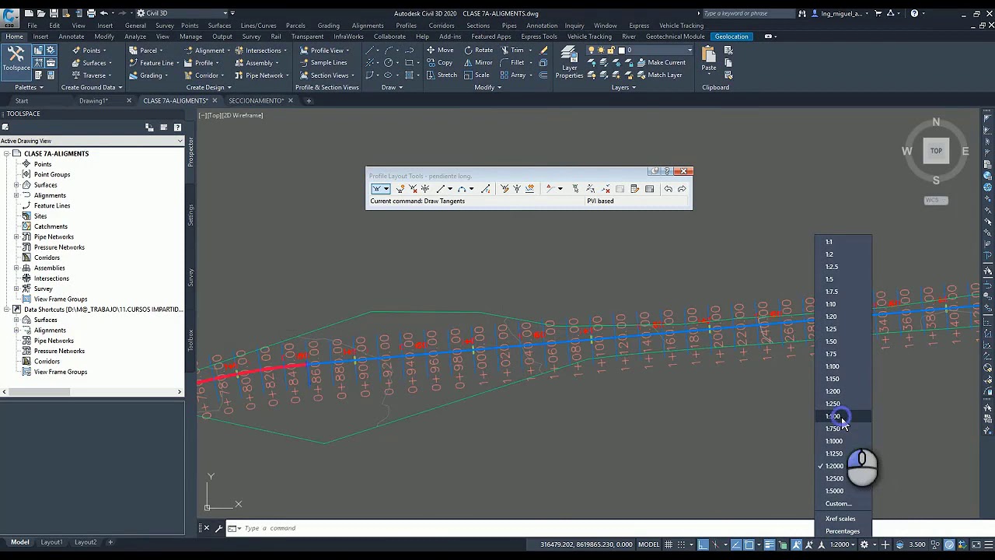This screenshot has width=995, height=560.
Task: Select the Mirror tool
Action: (x=478, y=62)
